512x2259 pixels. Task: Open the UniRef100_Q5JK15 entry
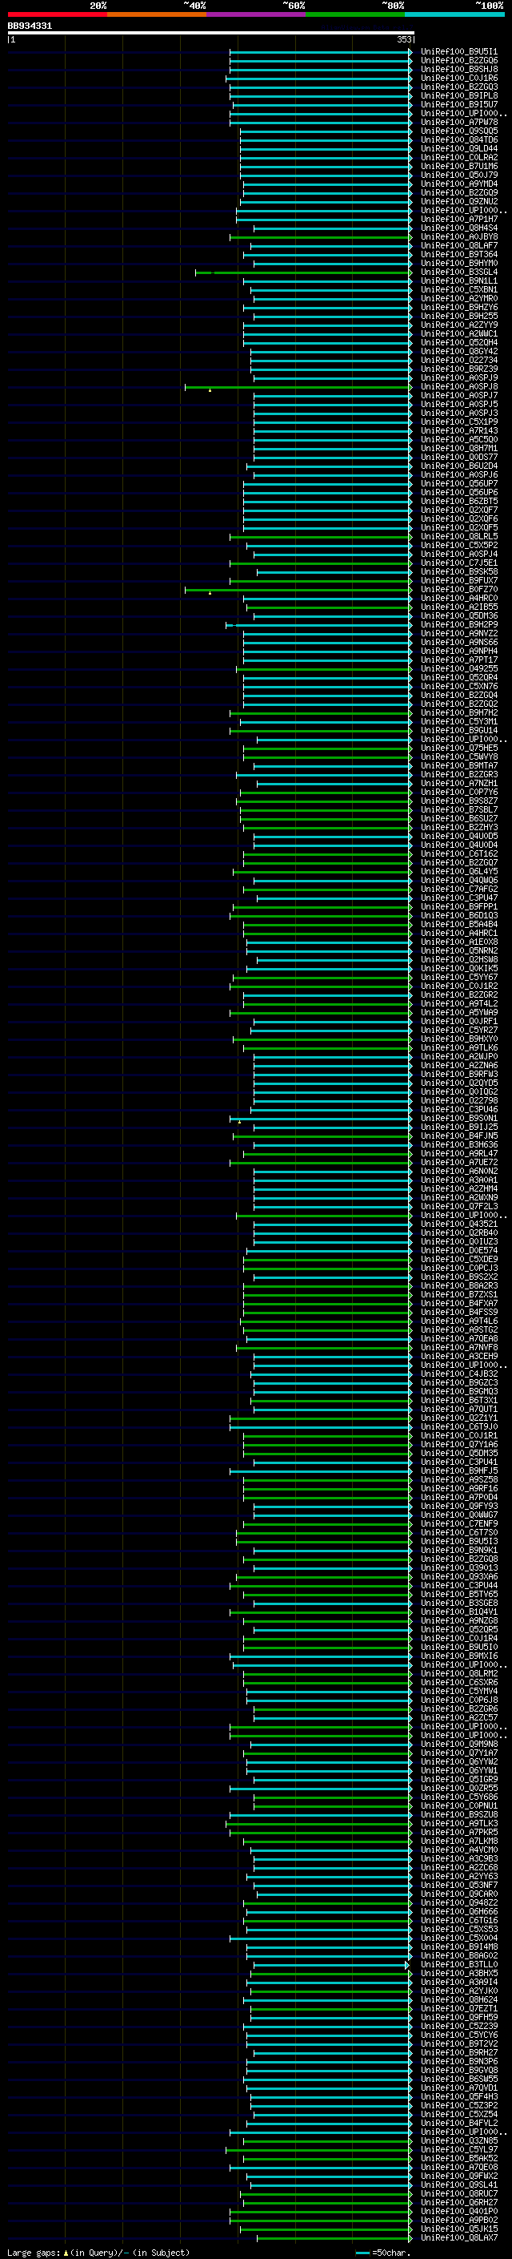(x=458, y=2229)
